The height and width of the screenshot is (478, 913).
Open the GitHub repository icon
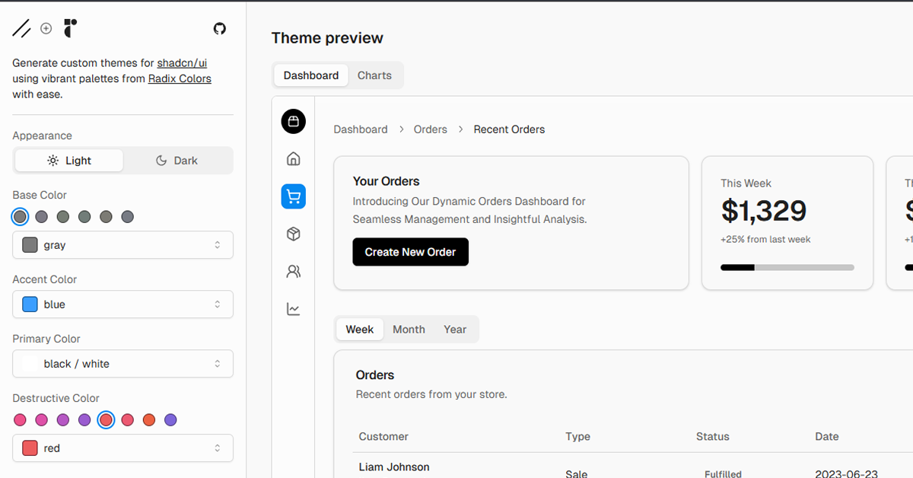(x=220, y=29)
